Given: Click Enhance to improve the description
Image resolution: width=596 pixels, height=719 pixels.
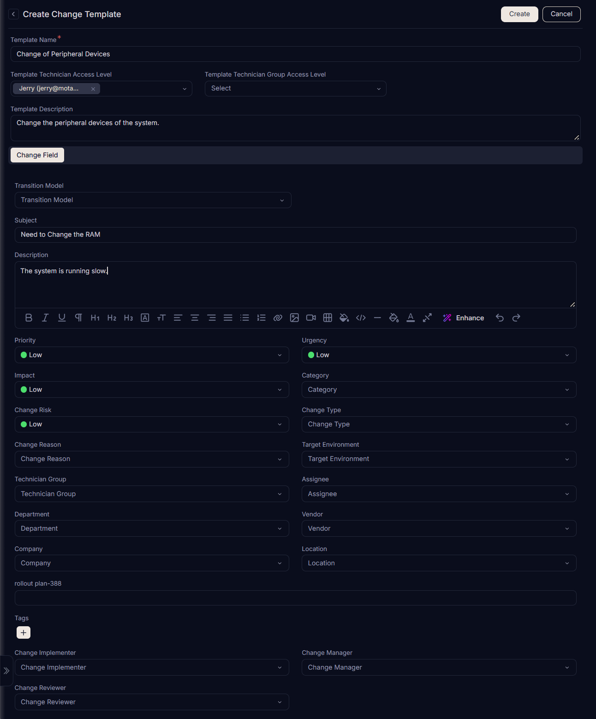Looking at the screenshot, I should click(463, 318).
